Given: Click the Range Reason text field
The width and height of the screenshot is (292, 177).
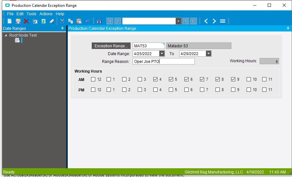Looking at the screenshot, I should click(x=164, y=61).
